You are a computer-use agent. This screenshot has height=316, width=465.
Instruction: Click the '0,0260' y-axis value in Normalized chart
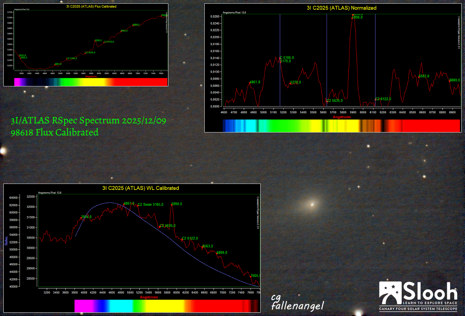pos(215,16)
